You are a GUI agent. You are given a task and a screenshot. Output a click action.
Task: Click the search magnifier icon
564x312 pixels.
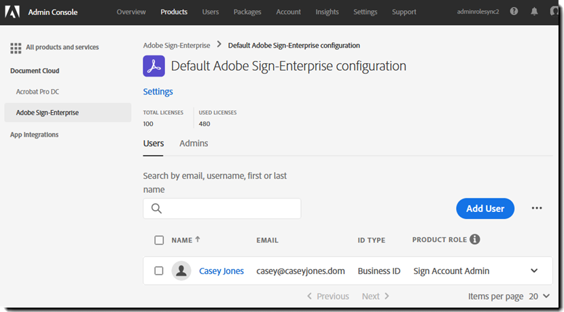156,209
